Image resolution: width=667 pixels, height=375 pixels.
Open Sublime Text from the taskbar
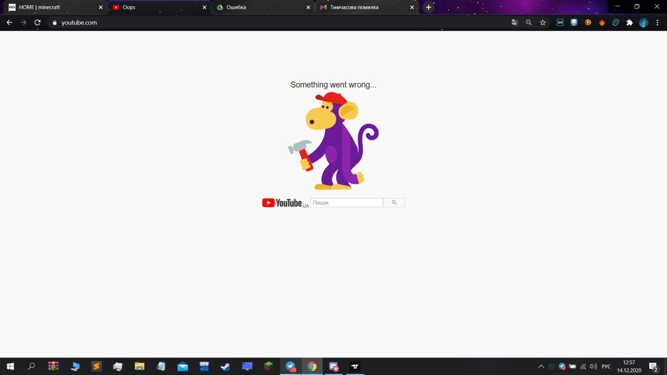coord(96,367)
